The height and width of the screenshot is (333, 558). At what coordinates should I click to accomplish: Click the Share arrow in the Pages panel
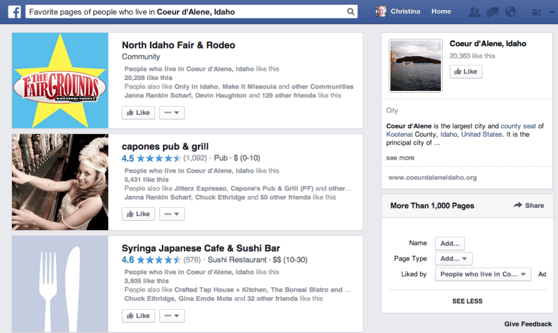[x=529, y=206]
